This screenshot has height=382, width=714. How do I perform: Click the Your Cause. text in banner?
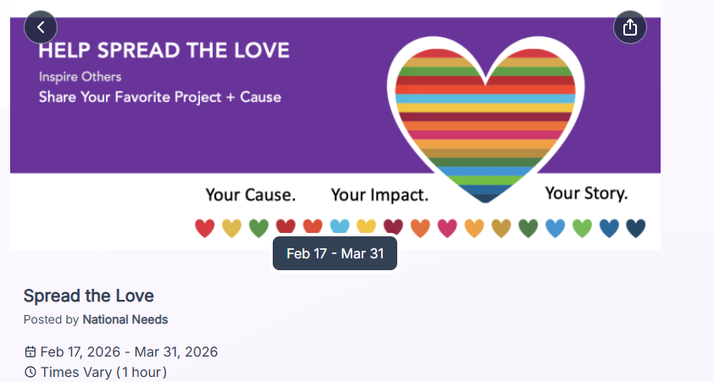click(251, 195)
